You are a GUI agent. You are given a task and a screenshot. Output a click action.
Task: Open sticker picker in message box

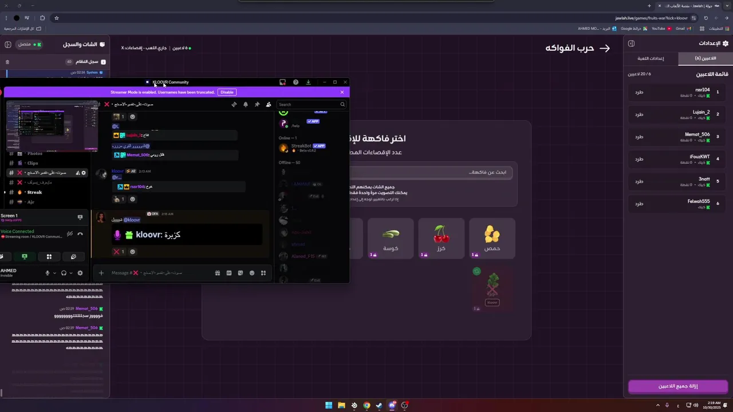(241, 273)
